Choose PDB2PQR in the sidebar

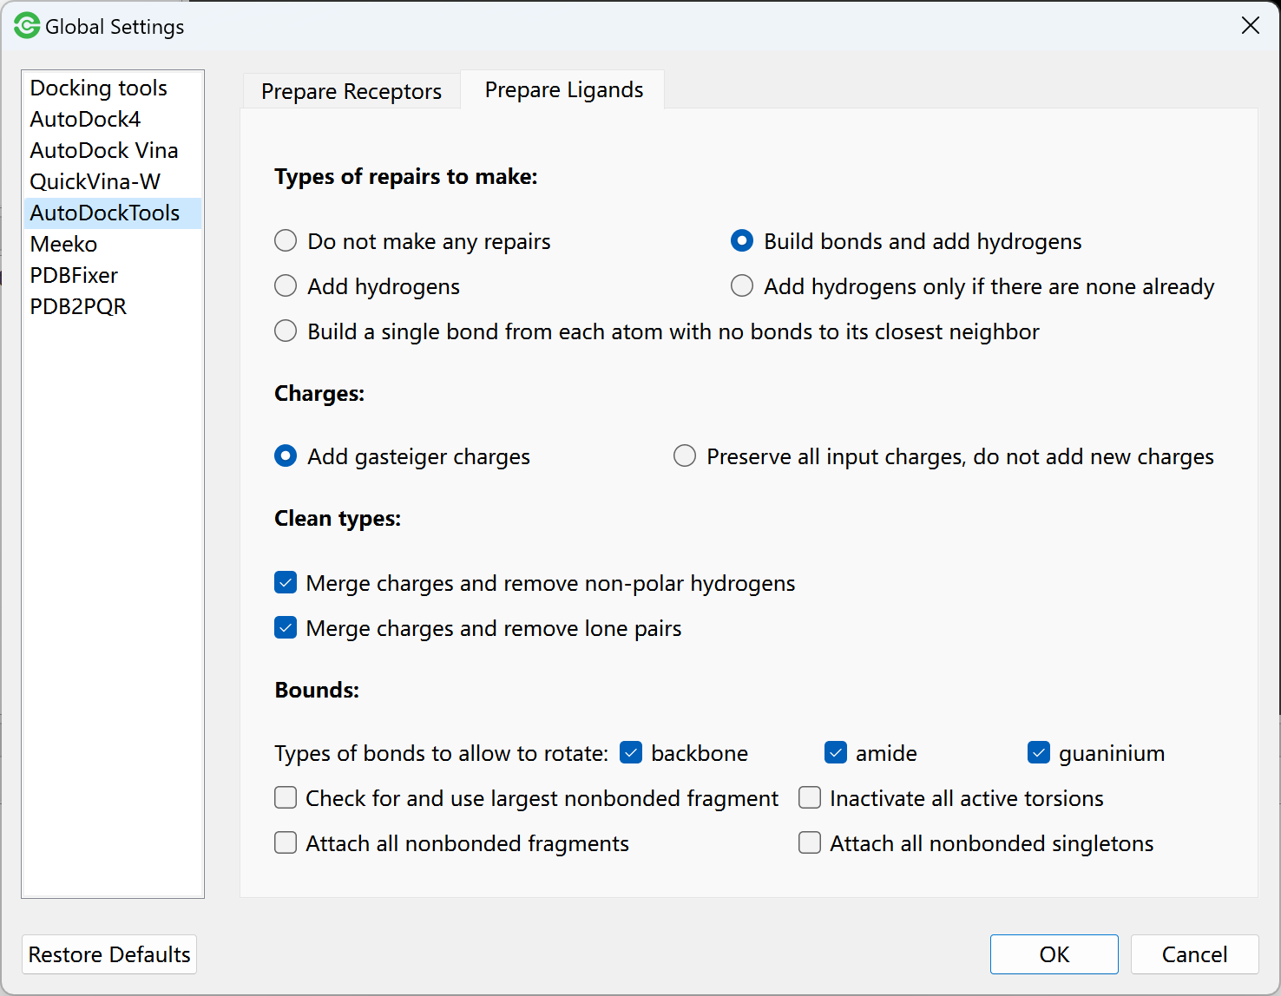pyautogui.click(x=113, y=306)
